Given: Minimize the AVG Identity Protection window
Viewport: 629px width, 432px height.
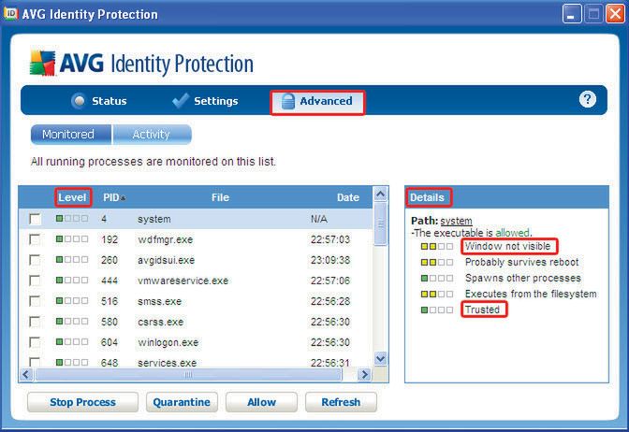Looking at the screenshot, I should pyautogui.click(x=572, y=14).
